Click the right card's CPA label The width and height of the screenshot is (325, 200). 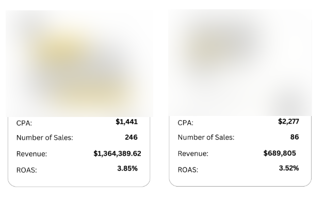[186, 123]
